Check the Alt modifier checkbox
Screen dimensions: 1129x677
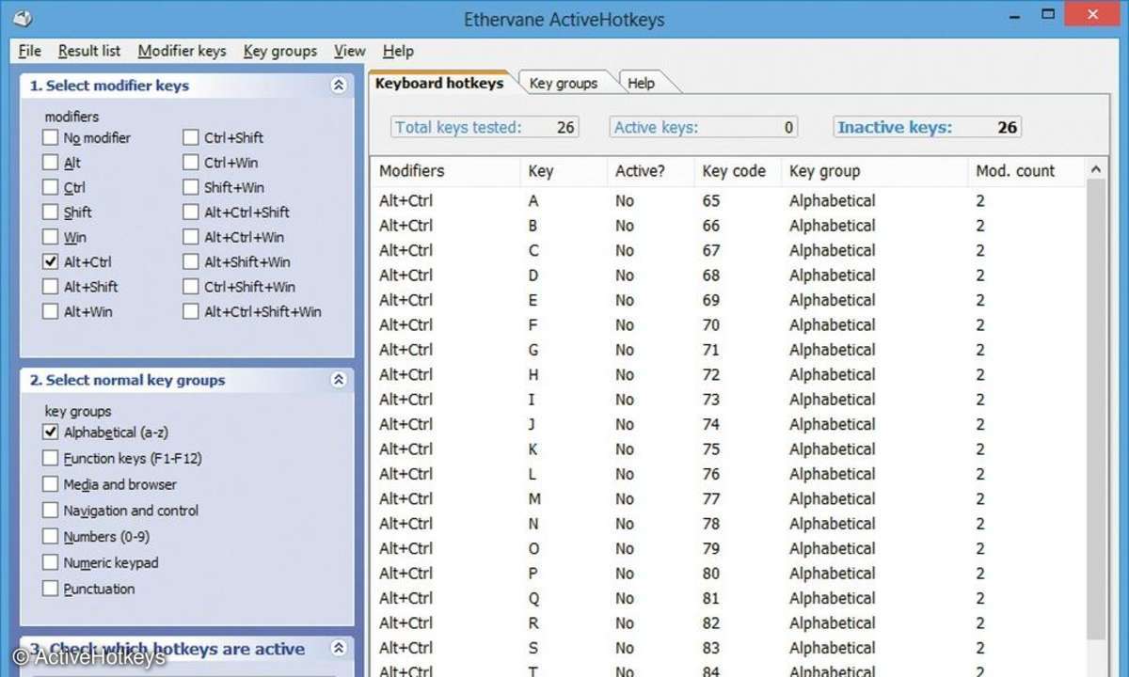click(x=51, y=163)
